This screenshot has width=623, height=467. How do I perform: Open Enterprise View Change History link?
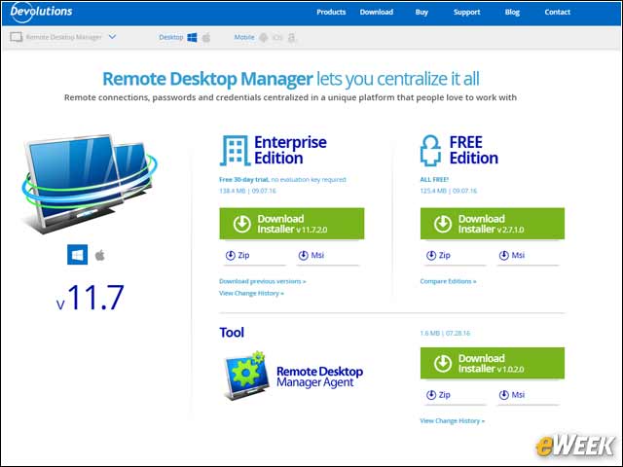pos(251,293)
